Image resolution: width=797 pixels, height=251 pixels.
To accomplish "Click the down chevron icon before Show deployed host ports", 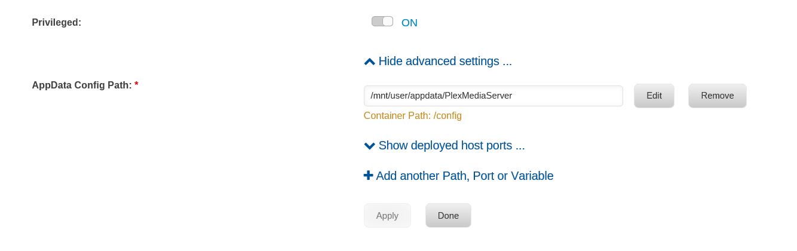I will [369, 145].
